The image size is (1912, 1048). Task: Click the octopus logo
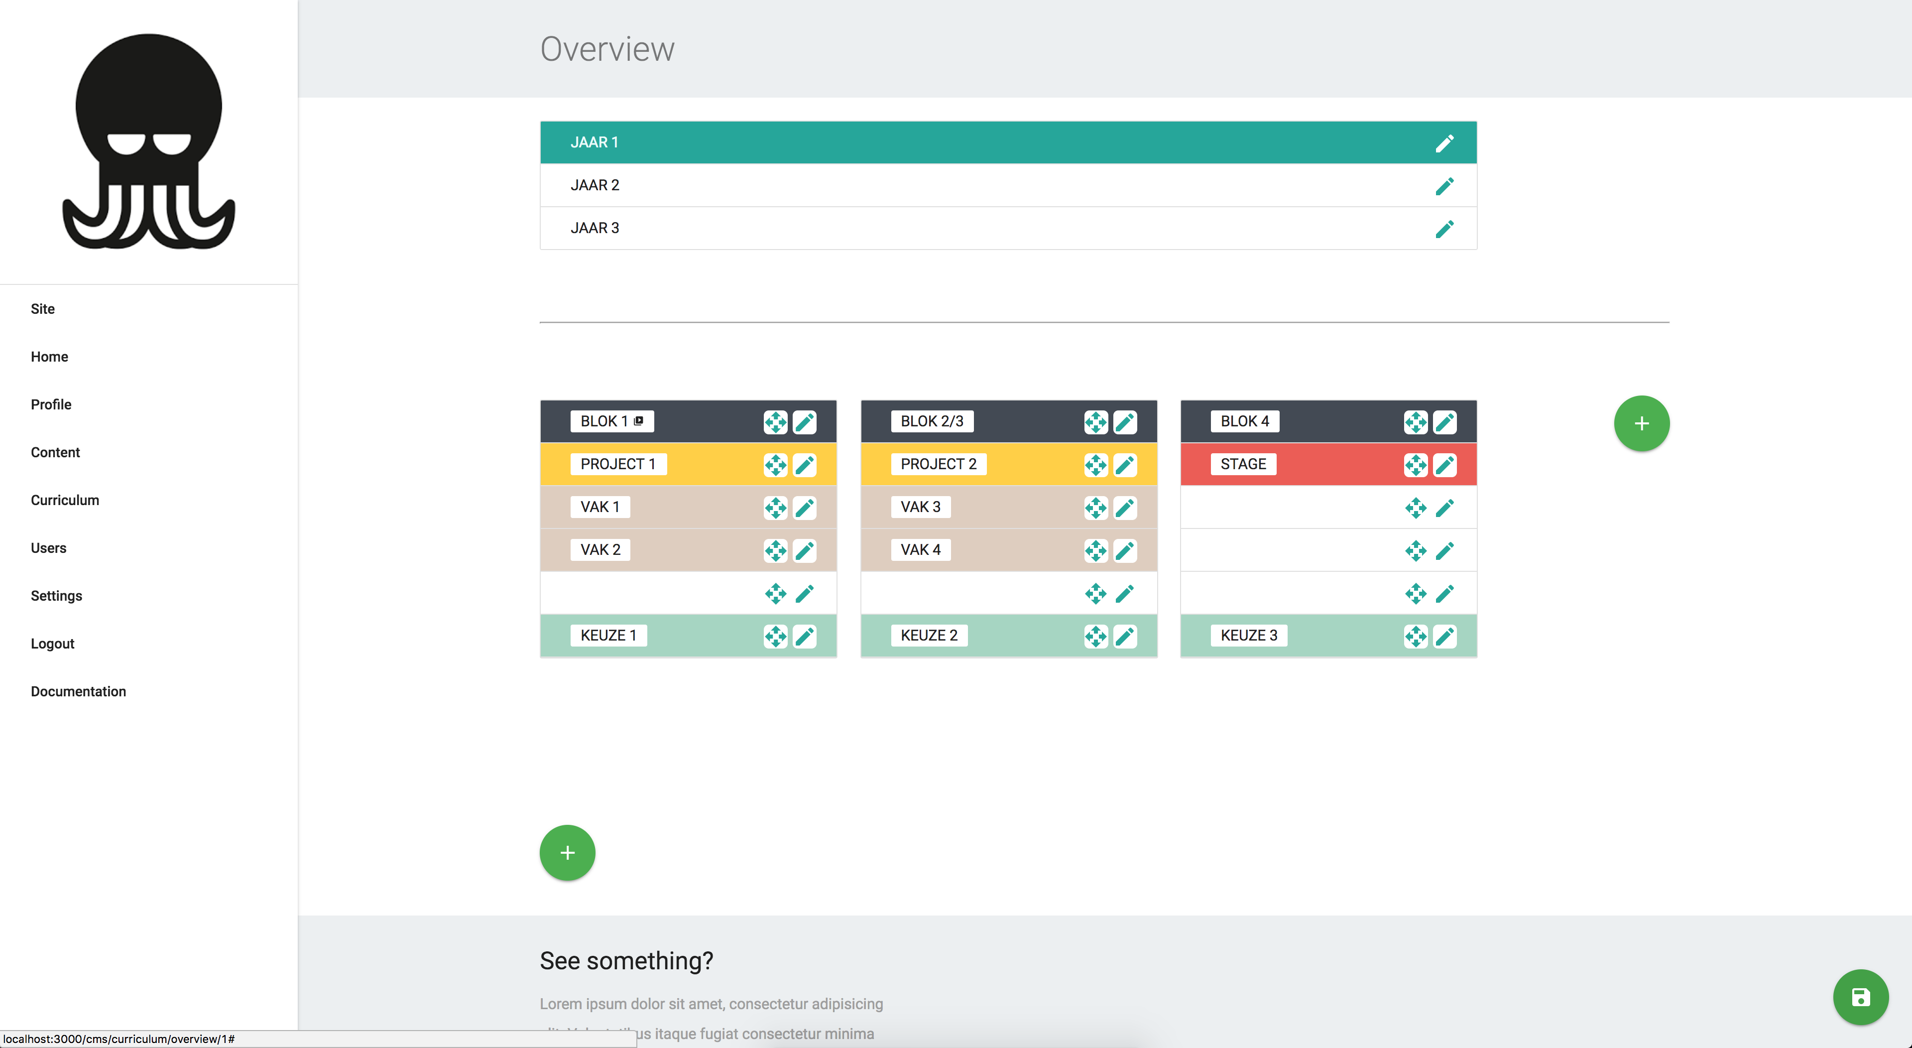point(148,141)
